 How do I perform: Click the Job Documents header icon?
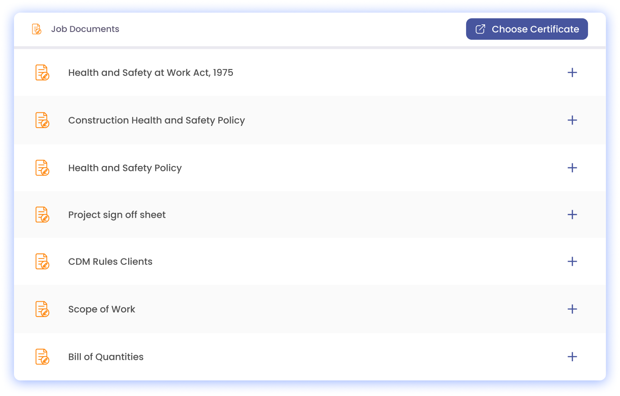(37, 29)
